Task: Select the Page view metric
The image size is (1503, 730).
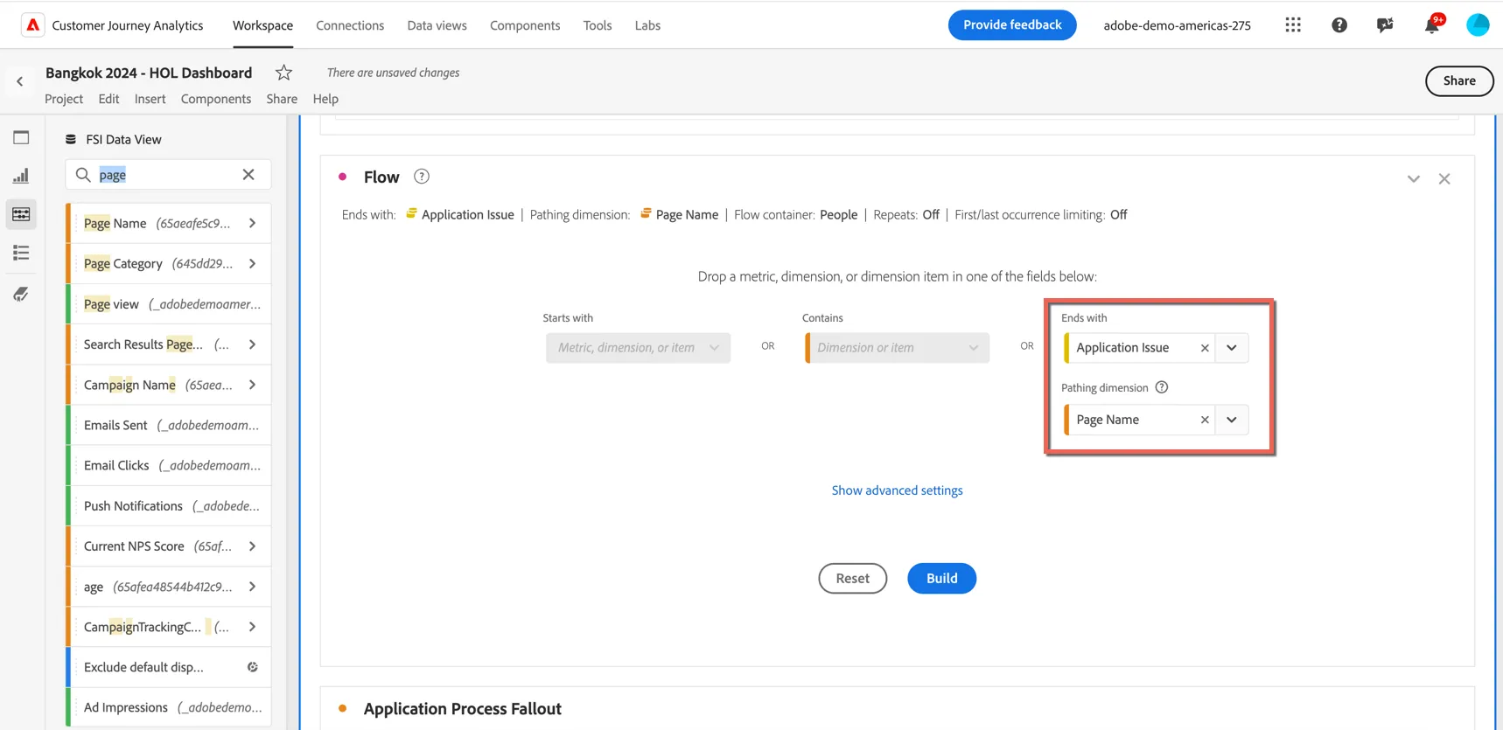Action: click(x=169, y=304)
